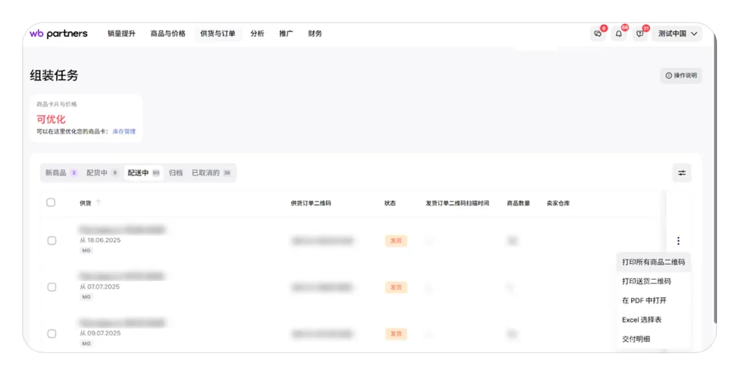Check the row dated 18.06.2025
739x374 pixels.
click(x=52, y=240)
